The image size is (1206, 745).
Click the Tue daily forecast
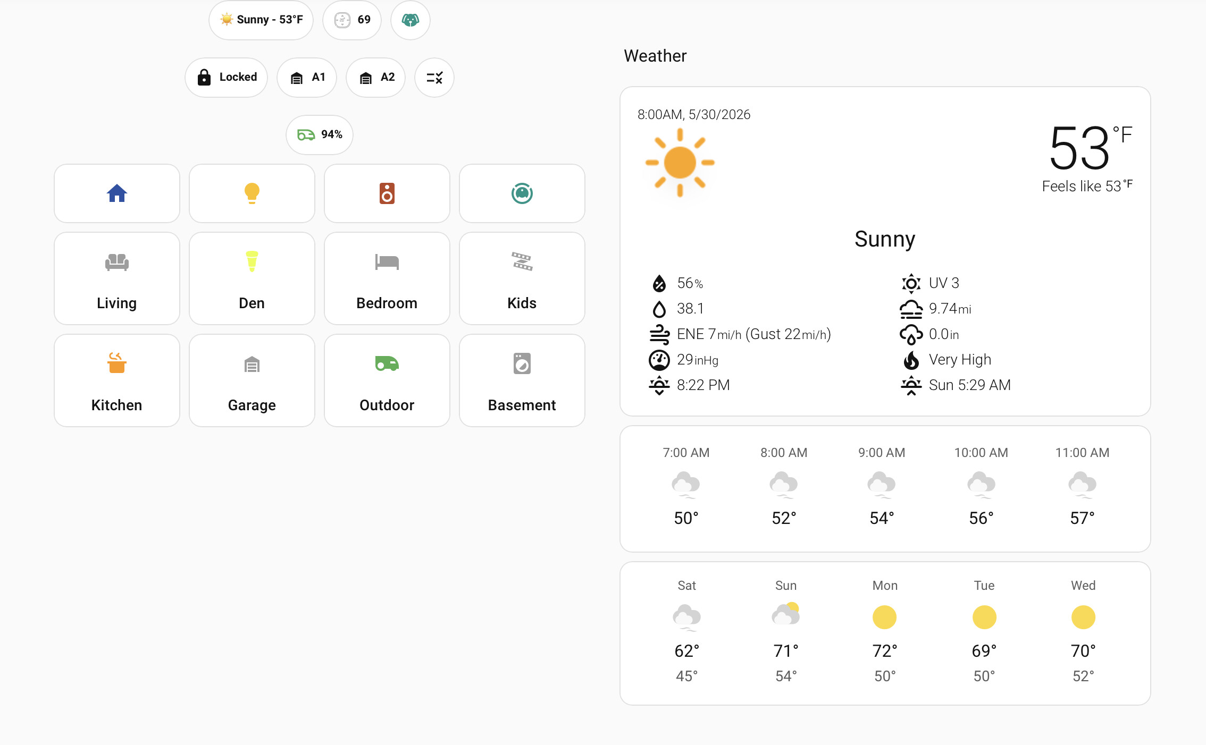click(984, 631)
